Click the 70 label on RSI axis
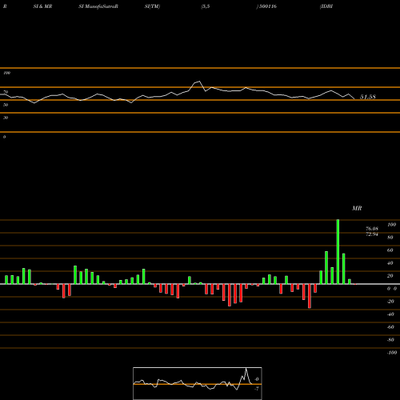 pos(6,92)
